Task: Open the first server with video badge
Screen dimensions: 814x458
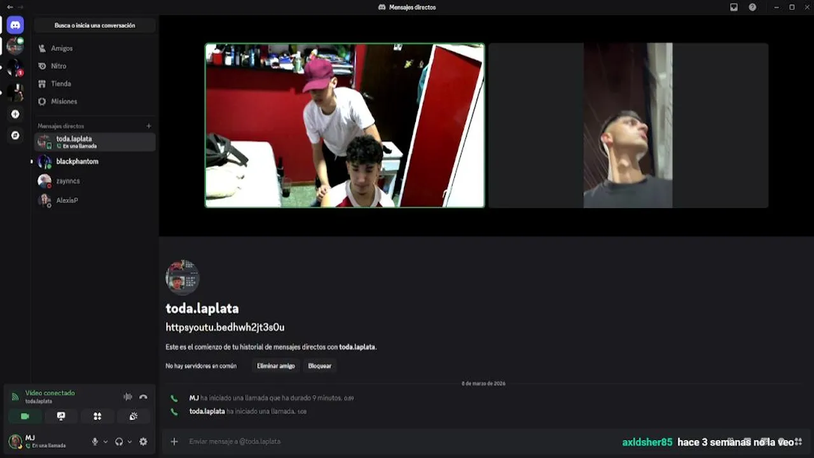Action: (x=15, y=46)
